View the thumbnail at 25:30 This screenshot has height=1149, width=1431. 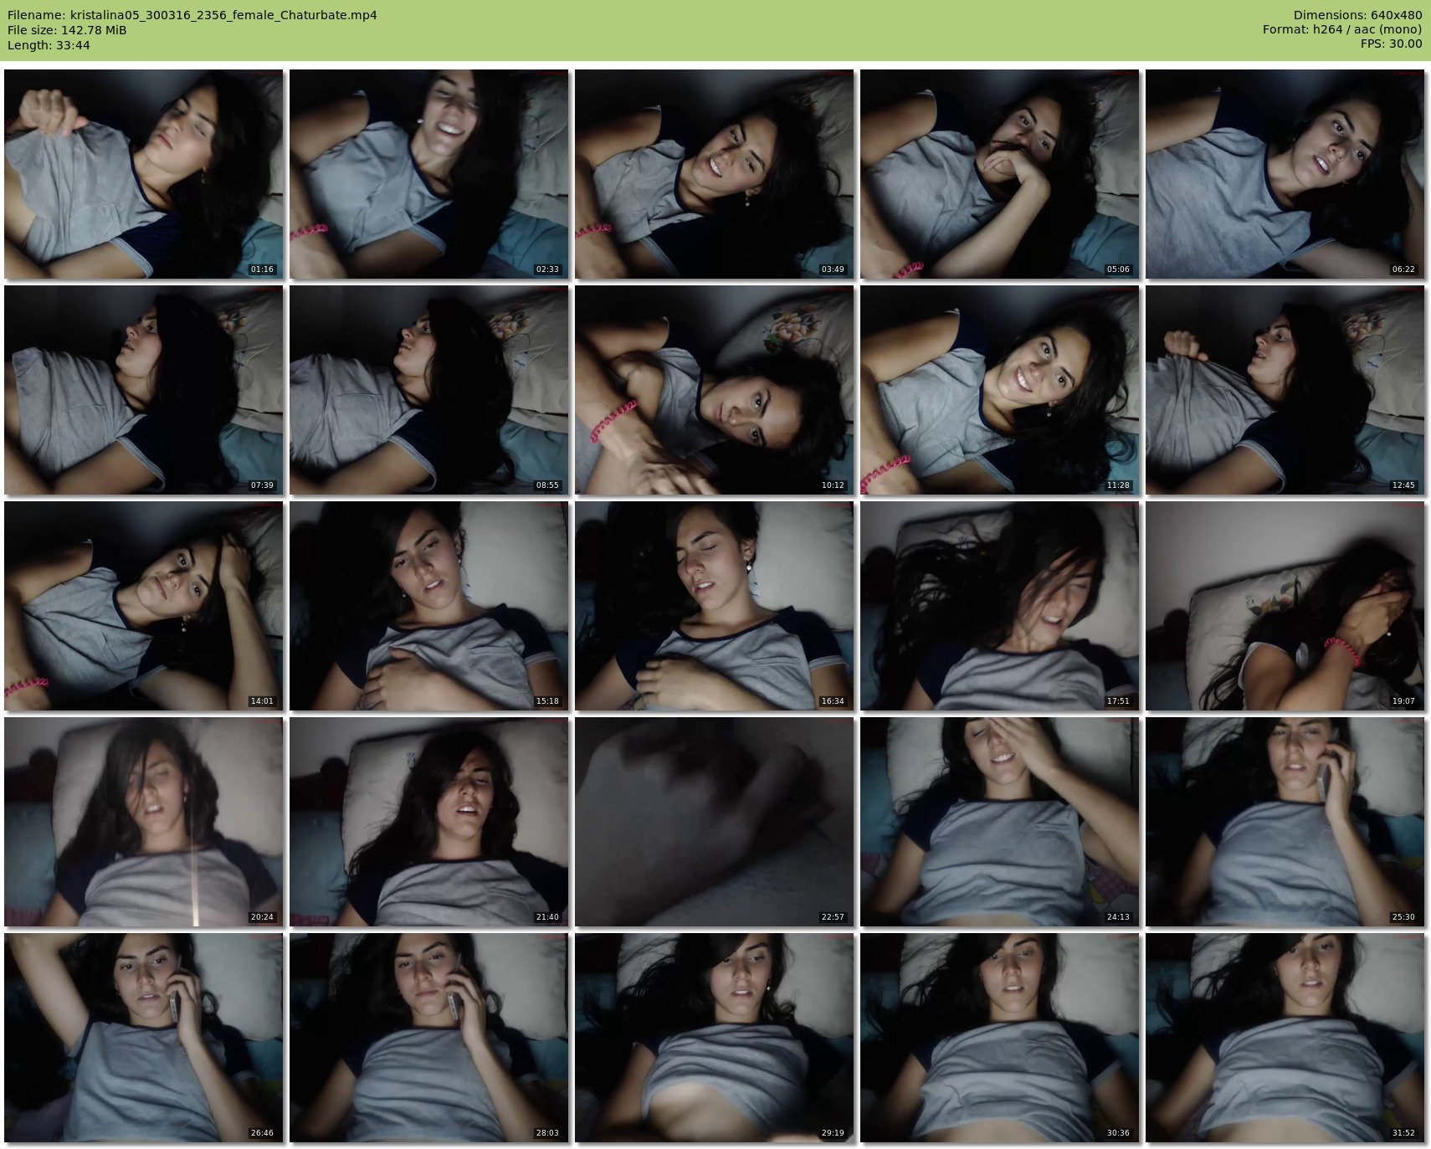pos(1285,822)
